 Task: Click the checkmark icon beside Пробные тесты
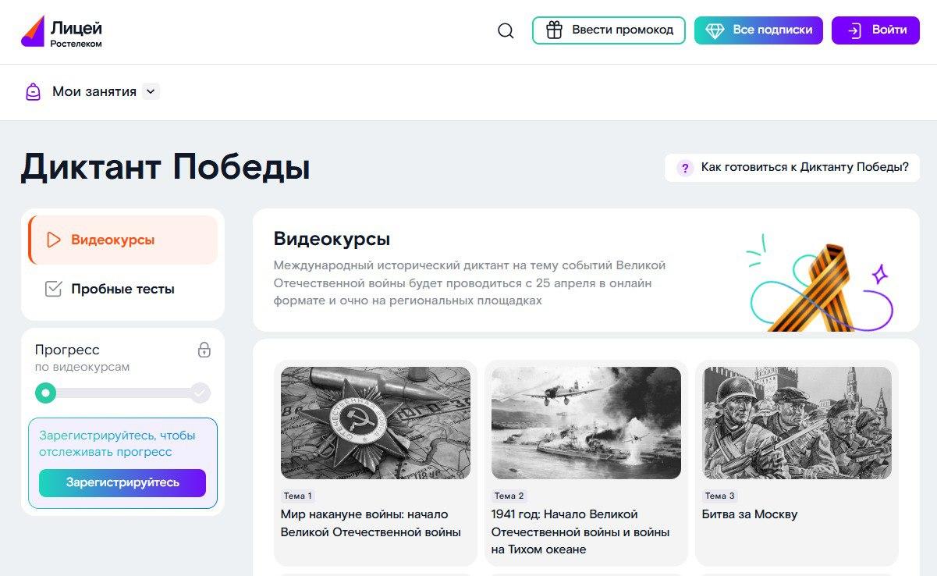(x=51, y=288)
